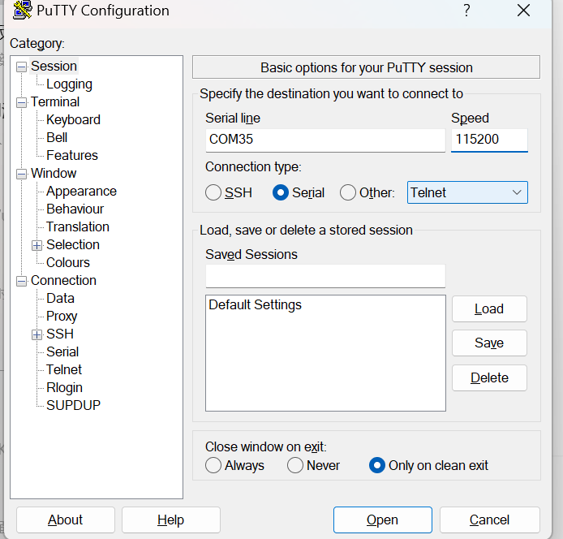
Task: Open the Session category
Action: [x=54, y=67]
